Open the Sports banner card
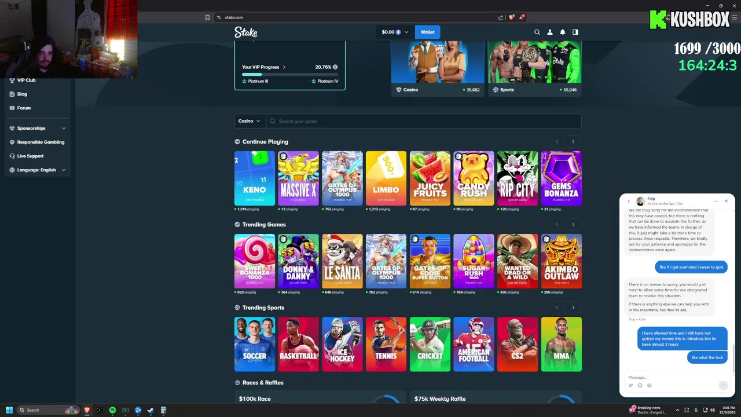Image resolution: width=741 pixels, height=417 pixels. tap(535, 69)
